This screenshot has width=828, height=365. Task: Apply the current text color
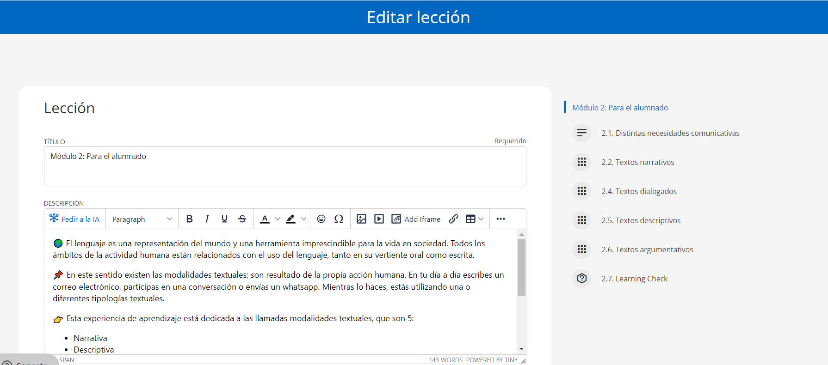pos(265,219)
